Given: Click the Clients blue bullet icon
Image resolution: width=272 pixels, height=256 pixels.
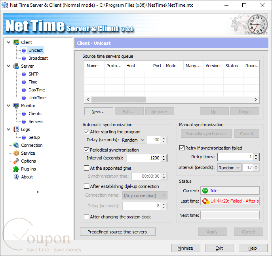Looking at the screenshot, I should pos(24,114).
